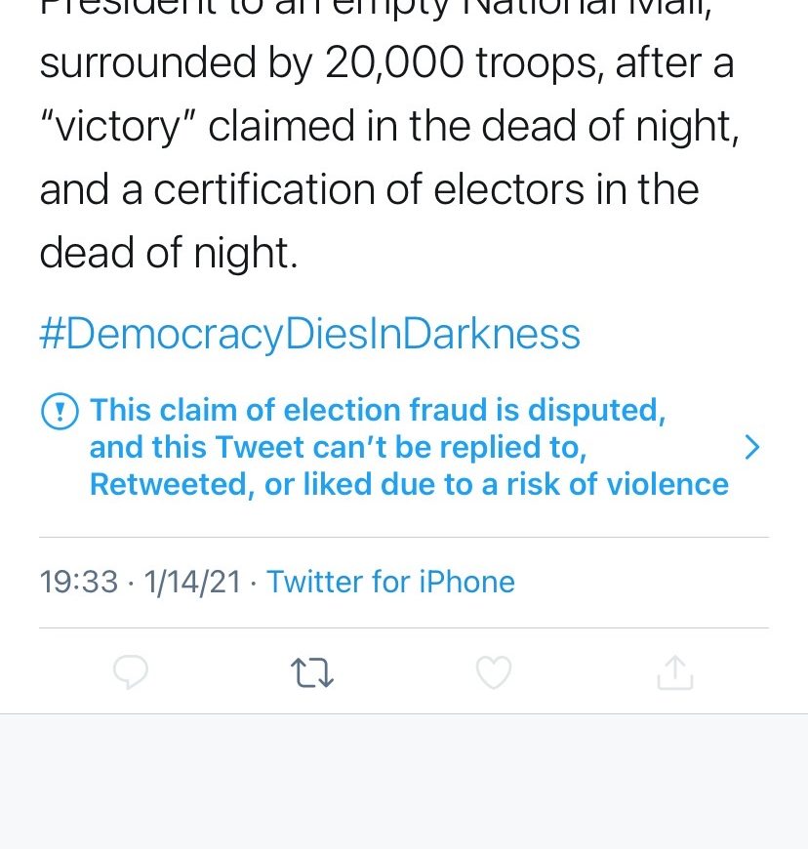Tap "Tweet can't be replied to" warning line
The image size is (808, 849).
point(337,447)
